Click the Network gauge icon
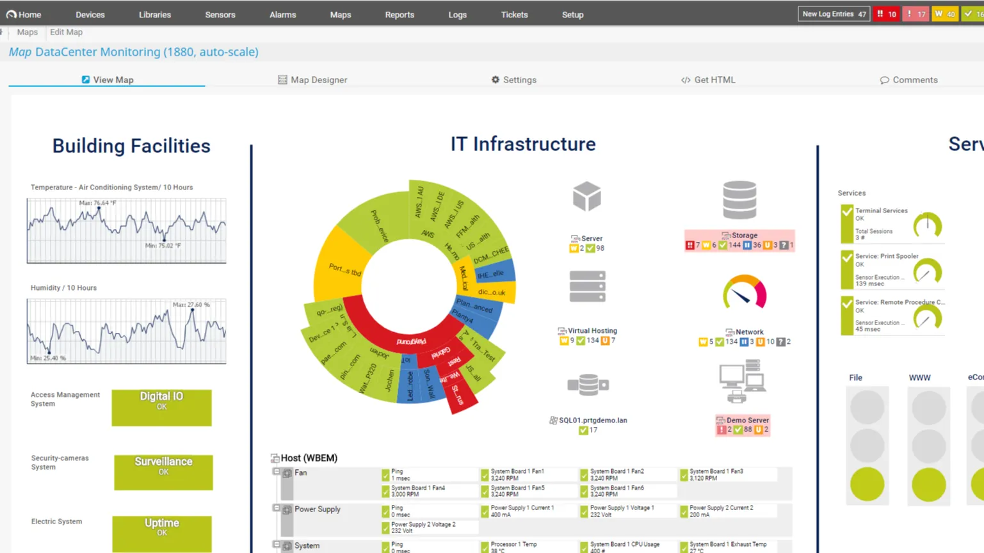This screenshot has width=984, height=553. click(744, 293)
